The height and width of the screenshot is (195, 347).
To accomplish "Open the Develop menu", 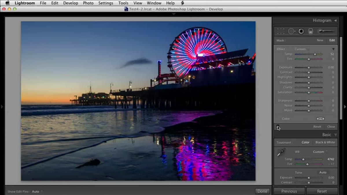I will click(x=71, y=3).
